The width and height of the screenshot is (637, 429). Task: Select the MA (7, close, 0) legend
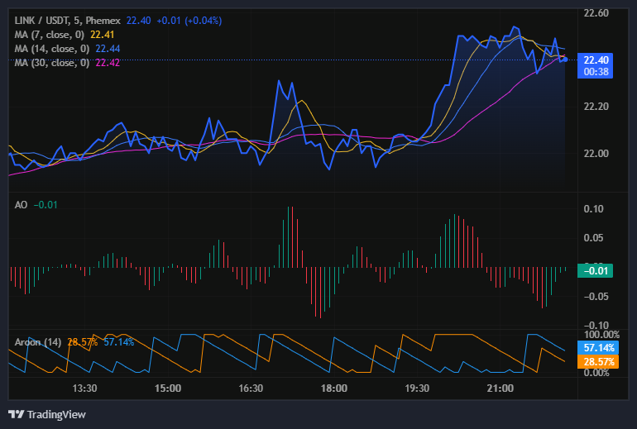pyautogui.click(x=51, y=35)
